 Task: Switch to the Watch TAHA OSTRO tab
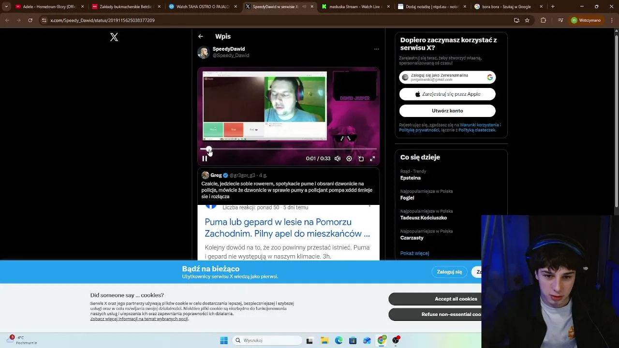pos(203,7)
